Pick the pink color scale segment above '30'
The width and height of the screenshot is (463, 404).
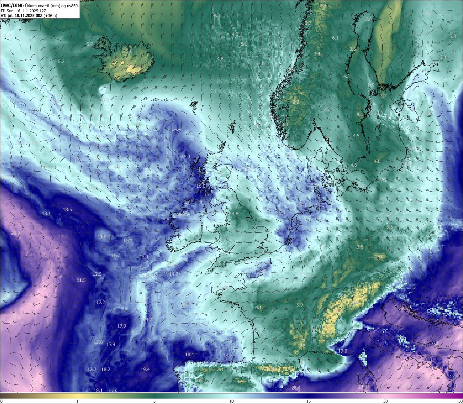tap(386, 395)
